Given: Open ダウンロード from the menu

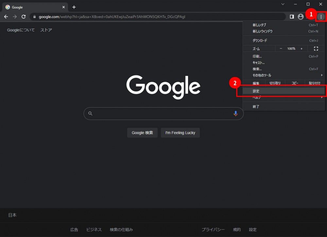Looking at the screenshot, I should (284, 40).
